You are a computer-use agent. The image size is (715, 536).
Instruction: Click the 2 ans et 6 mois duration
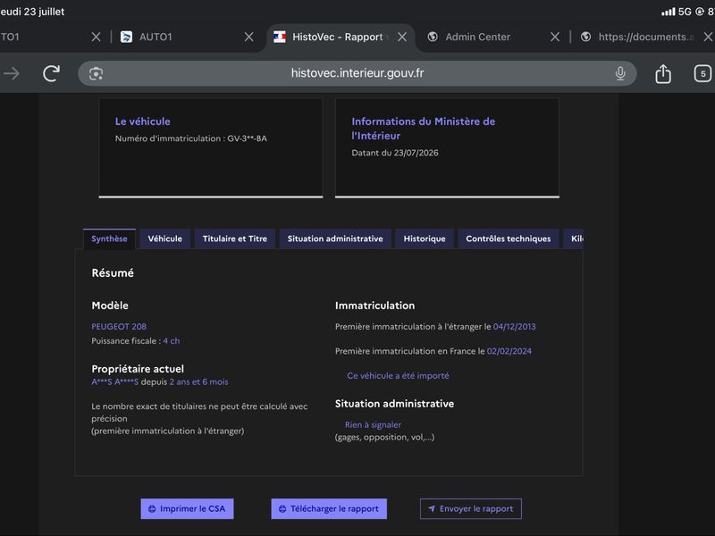coord(198,382)
